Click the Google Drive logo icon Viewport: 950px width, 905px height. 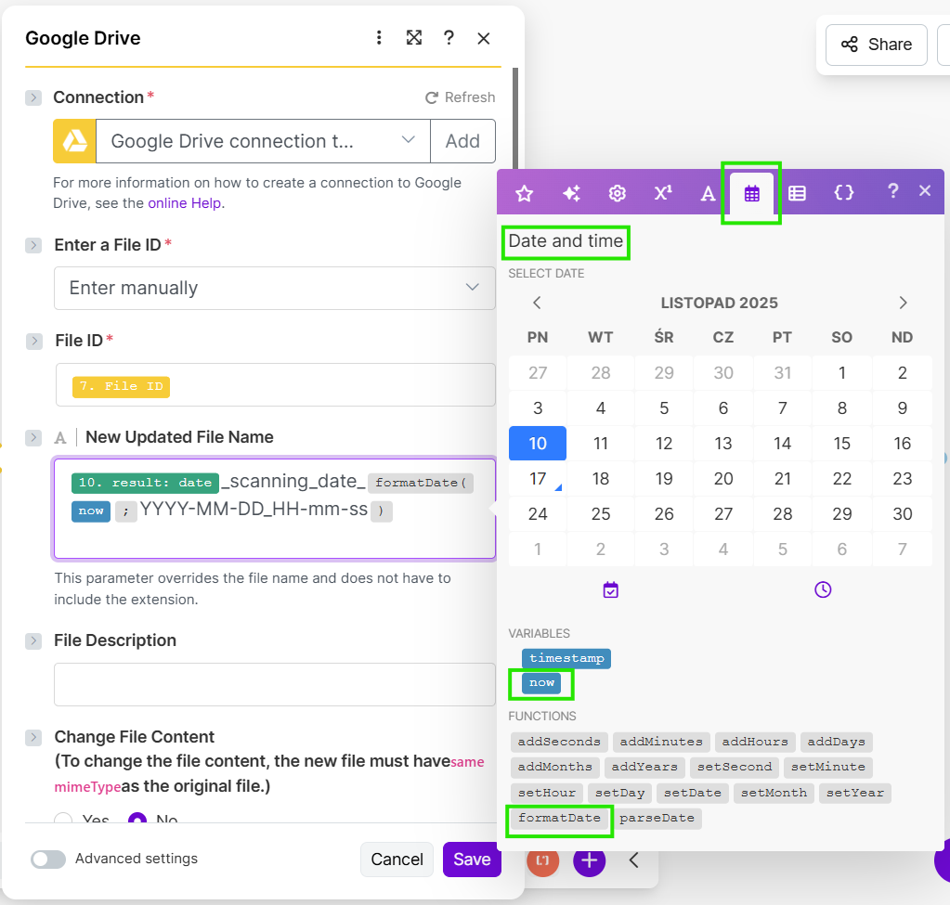click(x=74, y=141)
